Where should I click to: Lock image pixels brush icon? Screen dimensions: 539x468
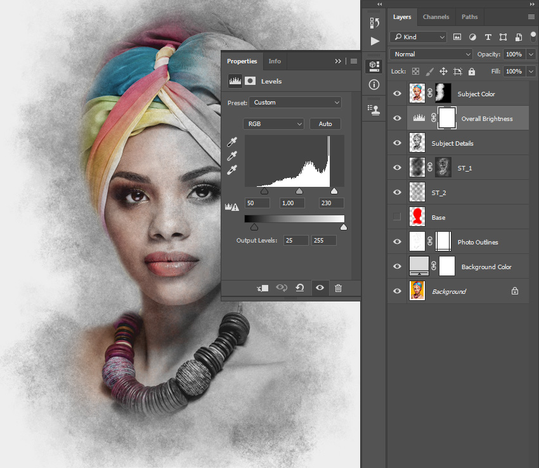coord(430,72)
